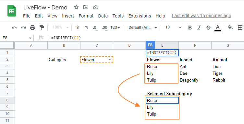The image size is (244, 124).
Task: Select row 1 header
Action: tap(7, 52)
